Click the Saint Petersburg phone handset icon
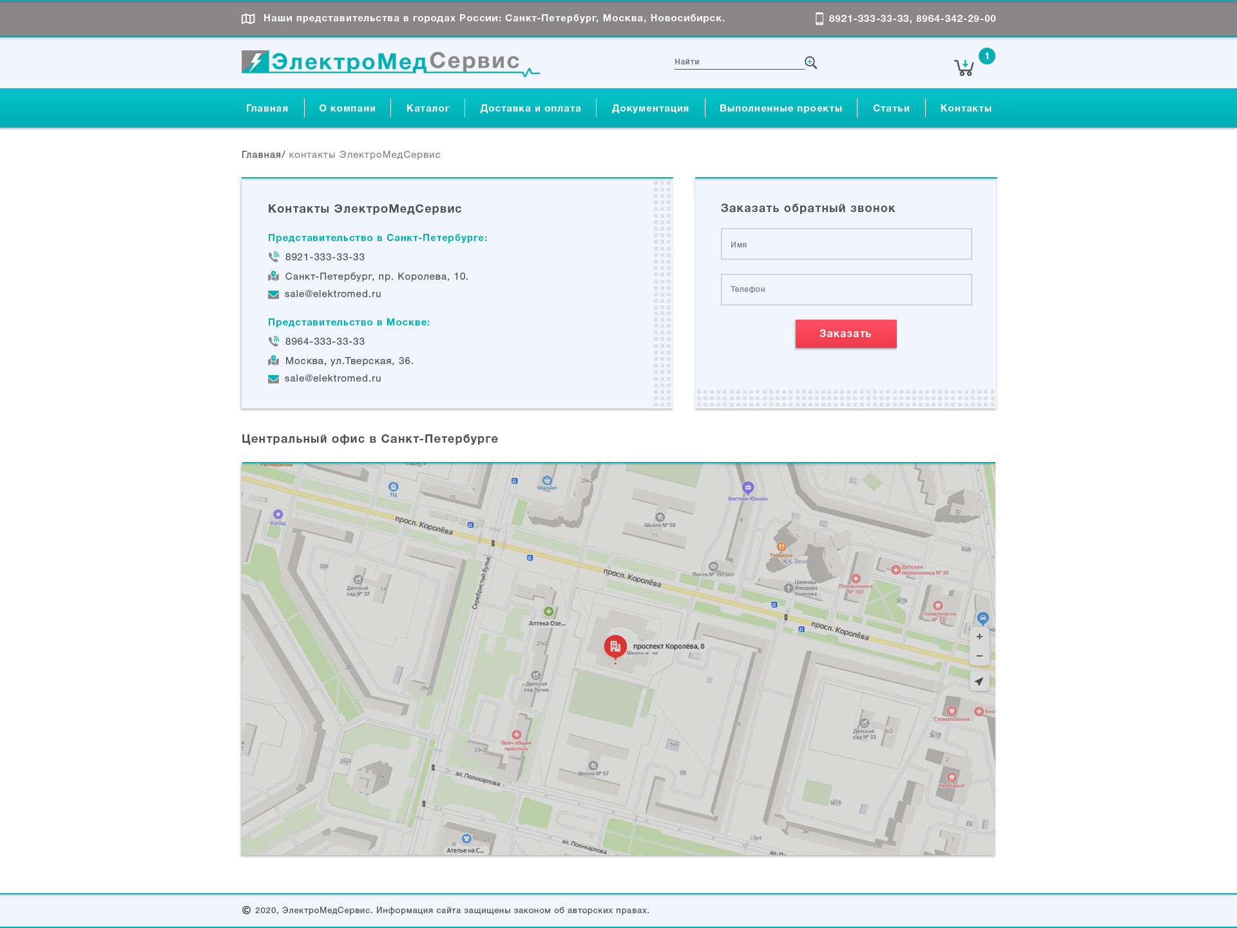This screenshot has height=928, width=1237. (274, 257)
